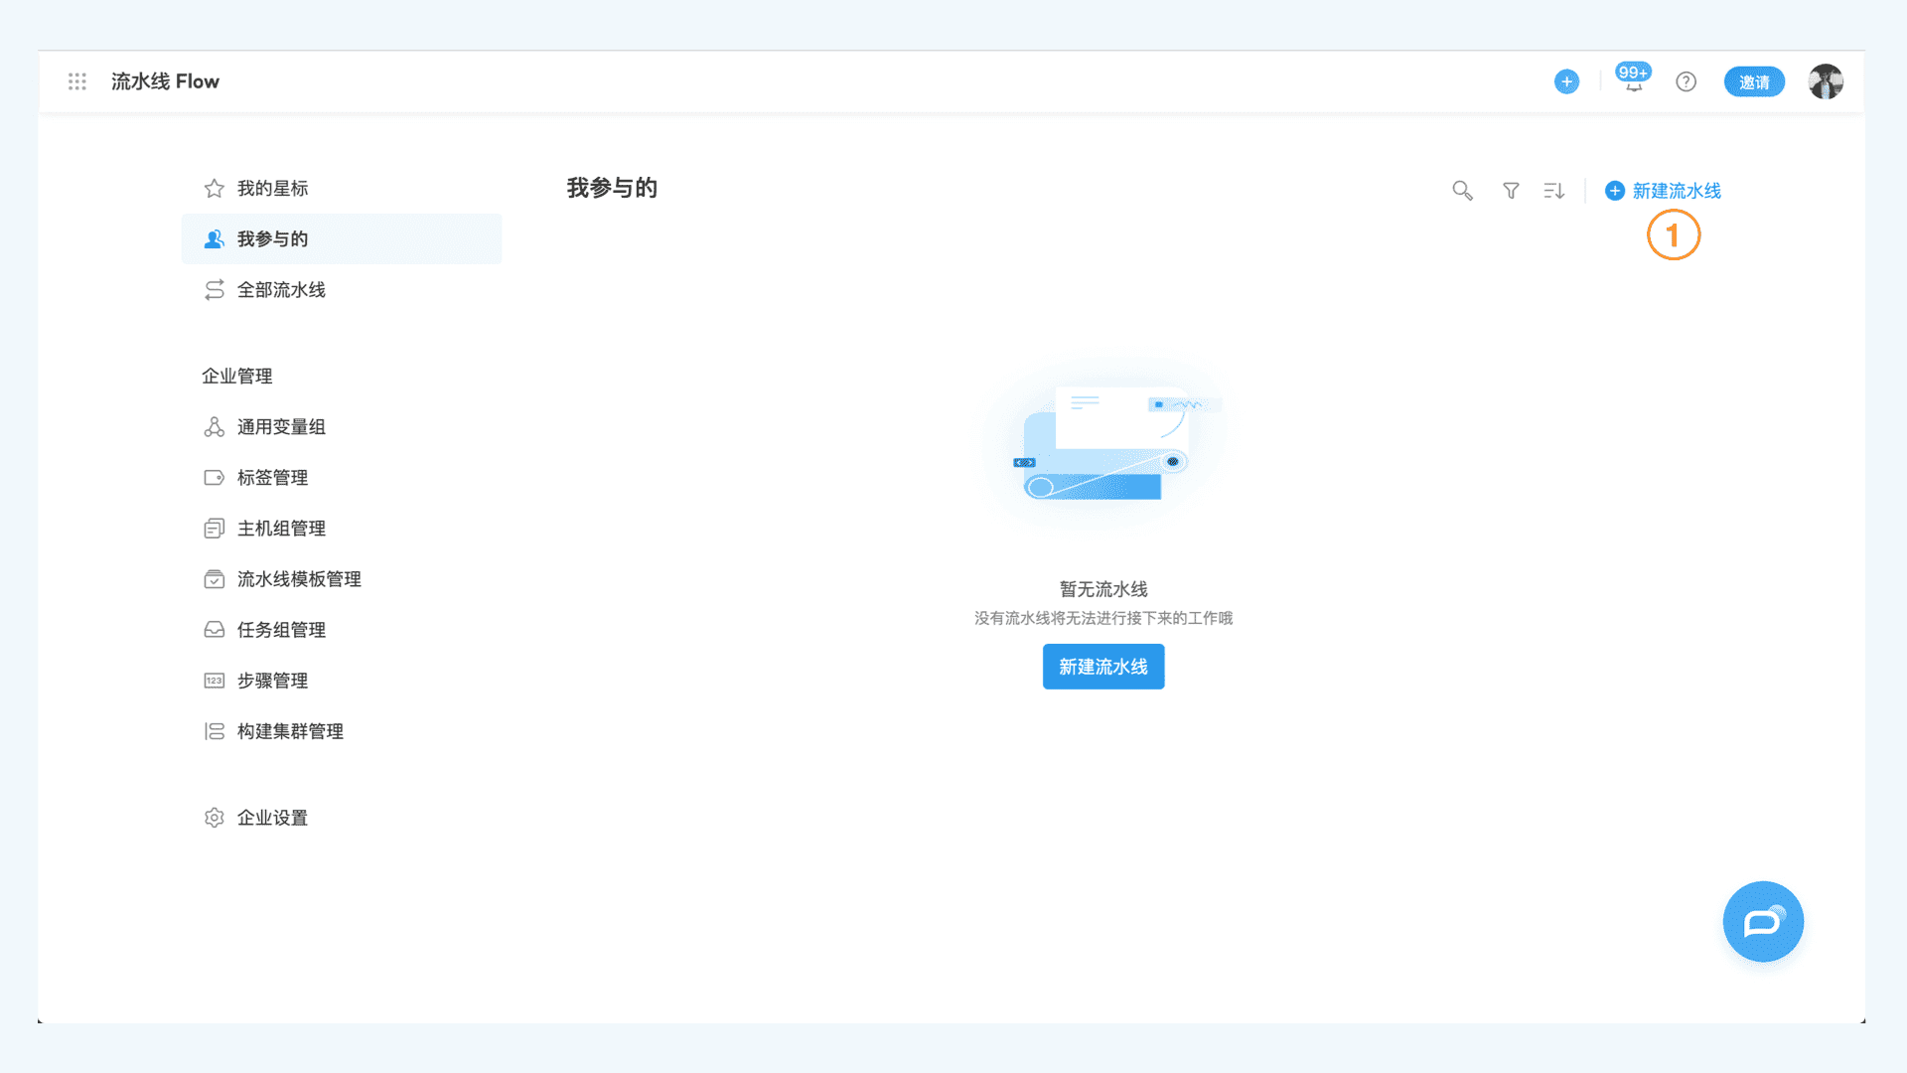Click the blue 新建流水线 button in center
This screenshot has height=1073, width=1907.
point(1102,667)
